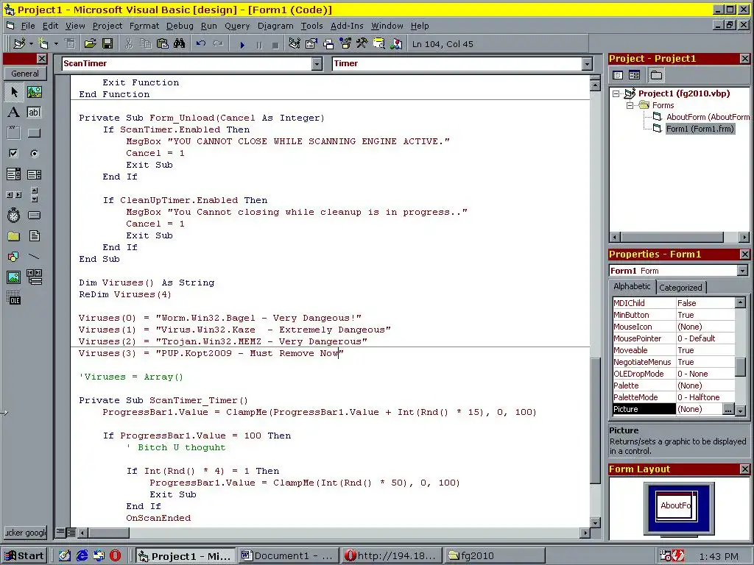Image resolution: width=754 pixels, height=565 pixels.
Task: Select Form1 (Form1.frm) in project tree
Action: [x=700, y=129]
